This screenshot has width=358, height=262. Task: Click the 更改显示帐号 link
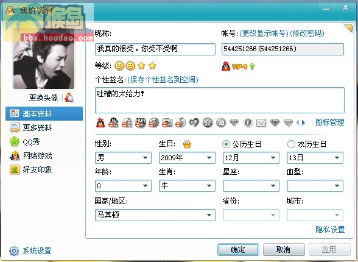tap(264, 34)
